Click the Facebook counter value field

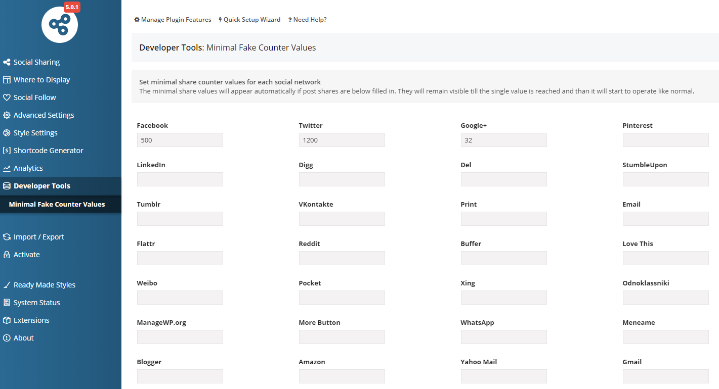tap(180, 140)
